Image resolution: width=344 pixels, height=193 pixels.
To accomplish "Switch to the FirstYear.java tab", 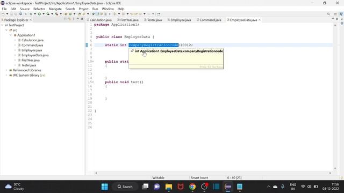I will click(x=128, y=20).
